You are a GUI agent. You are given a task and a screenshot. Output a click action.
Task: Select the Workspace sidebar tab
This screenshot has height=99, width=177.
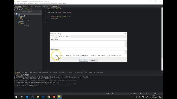[18, 6]
